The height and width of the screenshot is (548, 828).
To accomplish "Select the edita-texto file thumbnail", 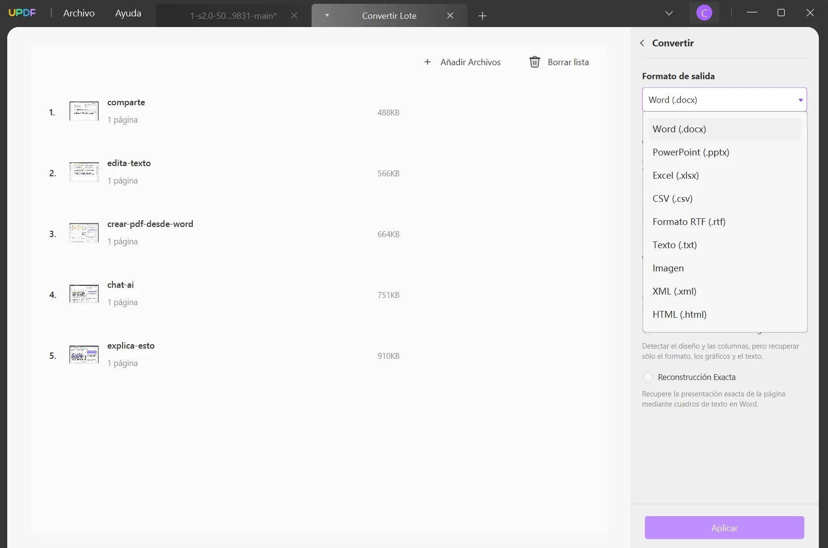I will point(84,172).
